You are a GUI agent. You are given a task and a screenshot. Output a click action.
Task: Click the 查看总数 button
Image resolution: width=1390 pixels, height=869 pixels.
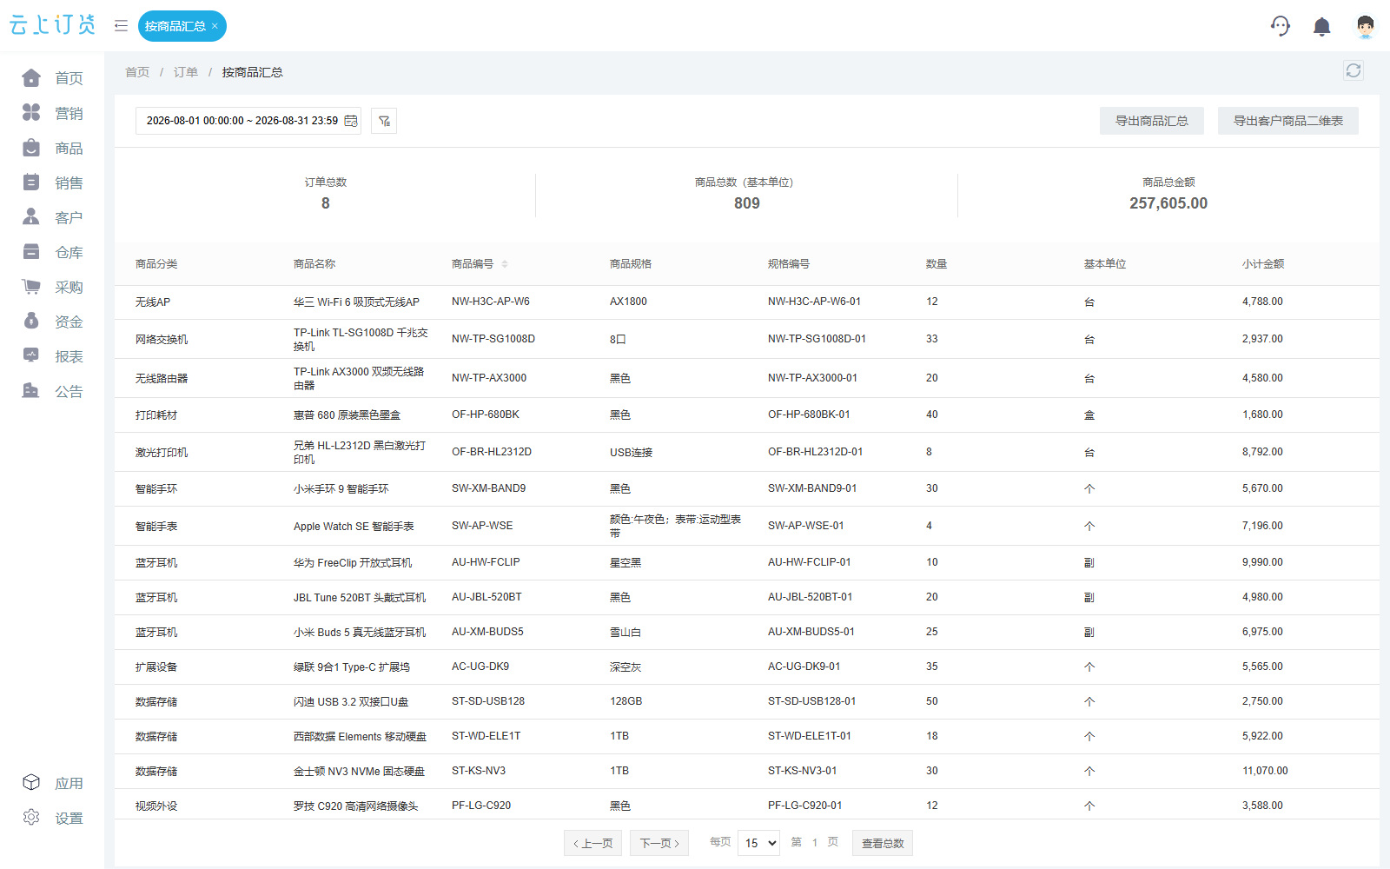pyautogui.click(x=883, y=843)
